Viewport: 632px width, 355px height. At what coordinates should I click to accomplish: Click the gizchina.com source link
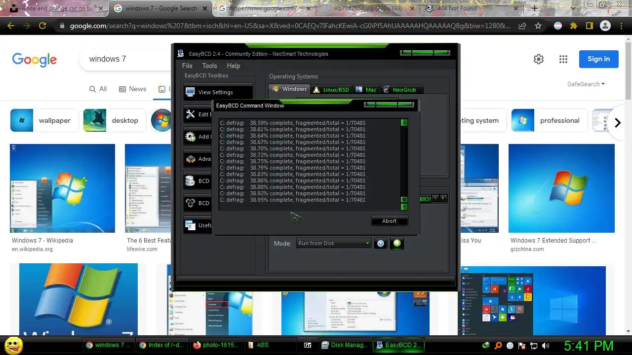click(527, 249)
